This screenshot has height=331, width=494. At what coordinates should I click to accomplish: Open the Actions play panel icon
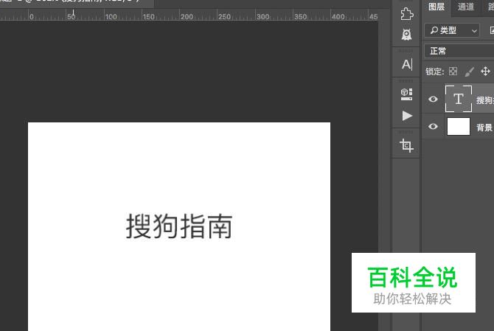pos(407,116)
